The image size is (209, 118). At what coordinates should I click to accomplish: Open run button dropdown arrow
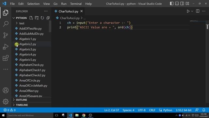(192, 11)
